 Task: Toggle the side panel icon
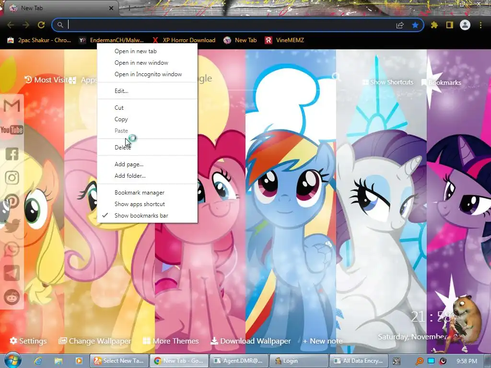tap(450, 25)
